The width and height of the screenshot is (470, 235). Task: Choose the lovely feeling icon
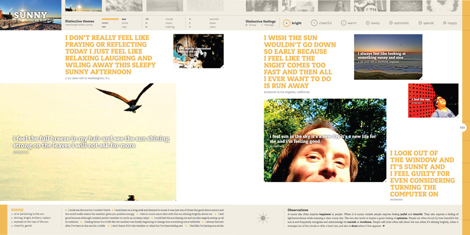367,23
